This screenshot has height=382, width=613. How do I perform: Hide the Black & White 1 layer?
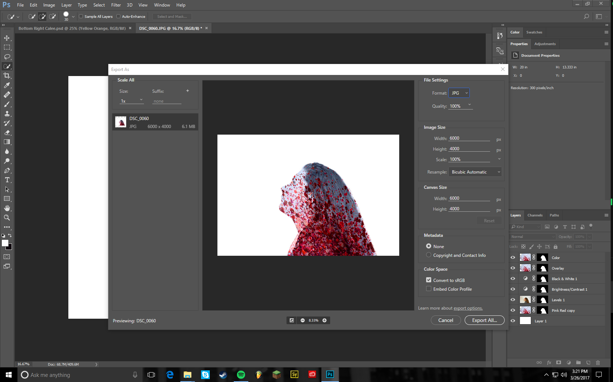[x=513, y=279]
